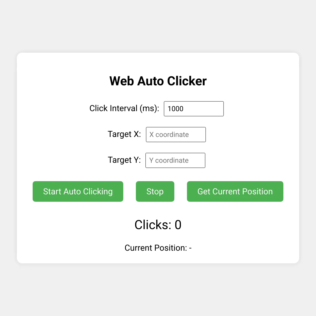Click the Target X label text
Screen dimensions: 316x316
[x=124, y=134]
